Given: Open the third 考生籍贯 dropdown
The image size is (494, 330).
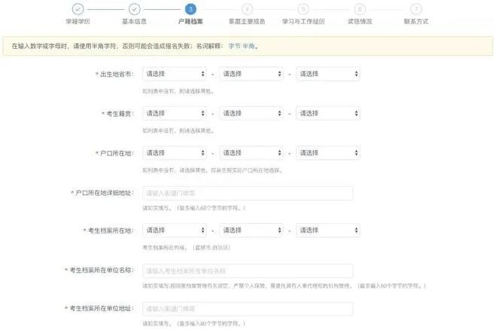Looking at the screenshot, I should tap(328, 114).
